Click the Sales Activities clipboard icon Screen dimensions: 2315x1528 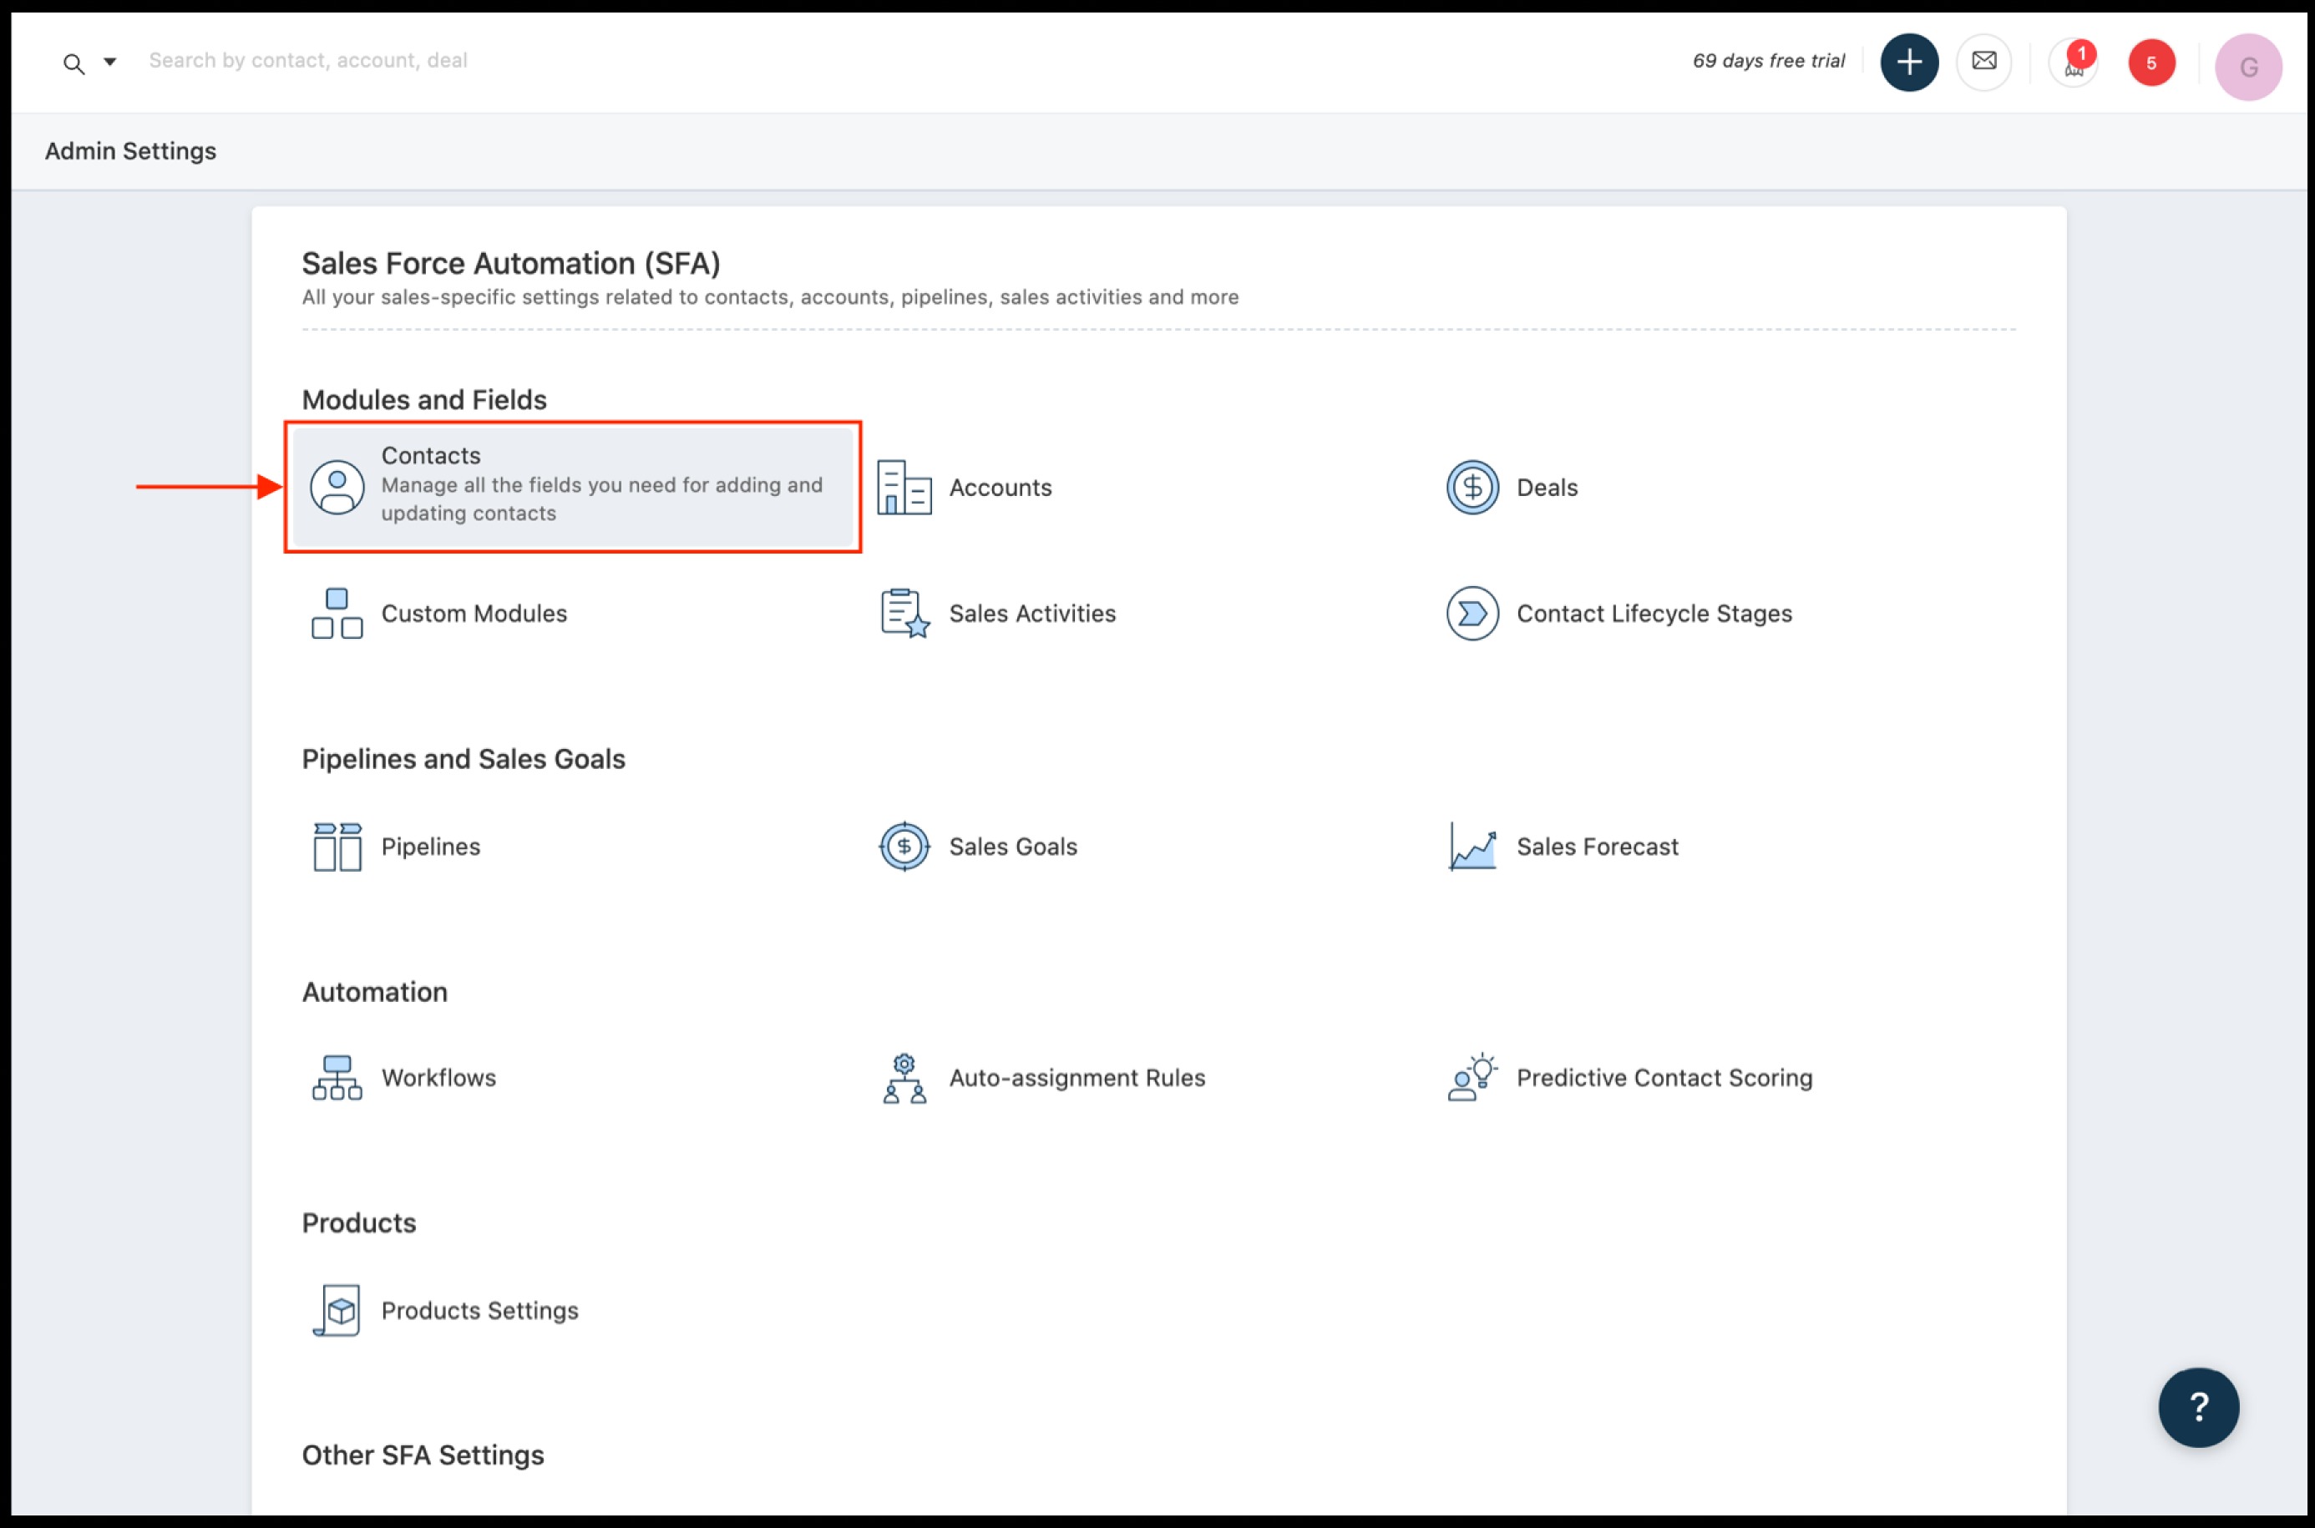[x=904, y=613]
